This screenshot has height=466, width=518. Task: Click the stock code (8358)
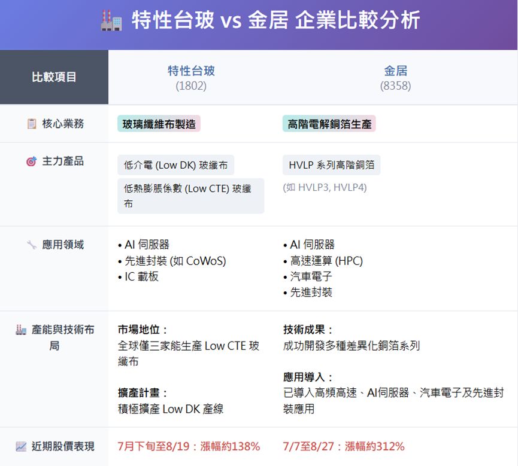coord(395,86)
